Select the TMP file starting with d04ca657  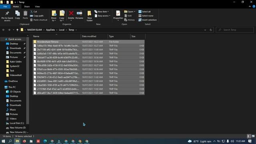pos(89,93)
